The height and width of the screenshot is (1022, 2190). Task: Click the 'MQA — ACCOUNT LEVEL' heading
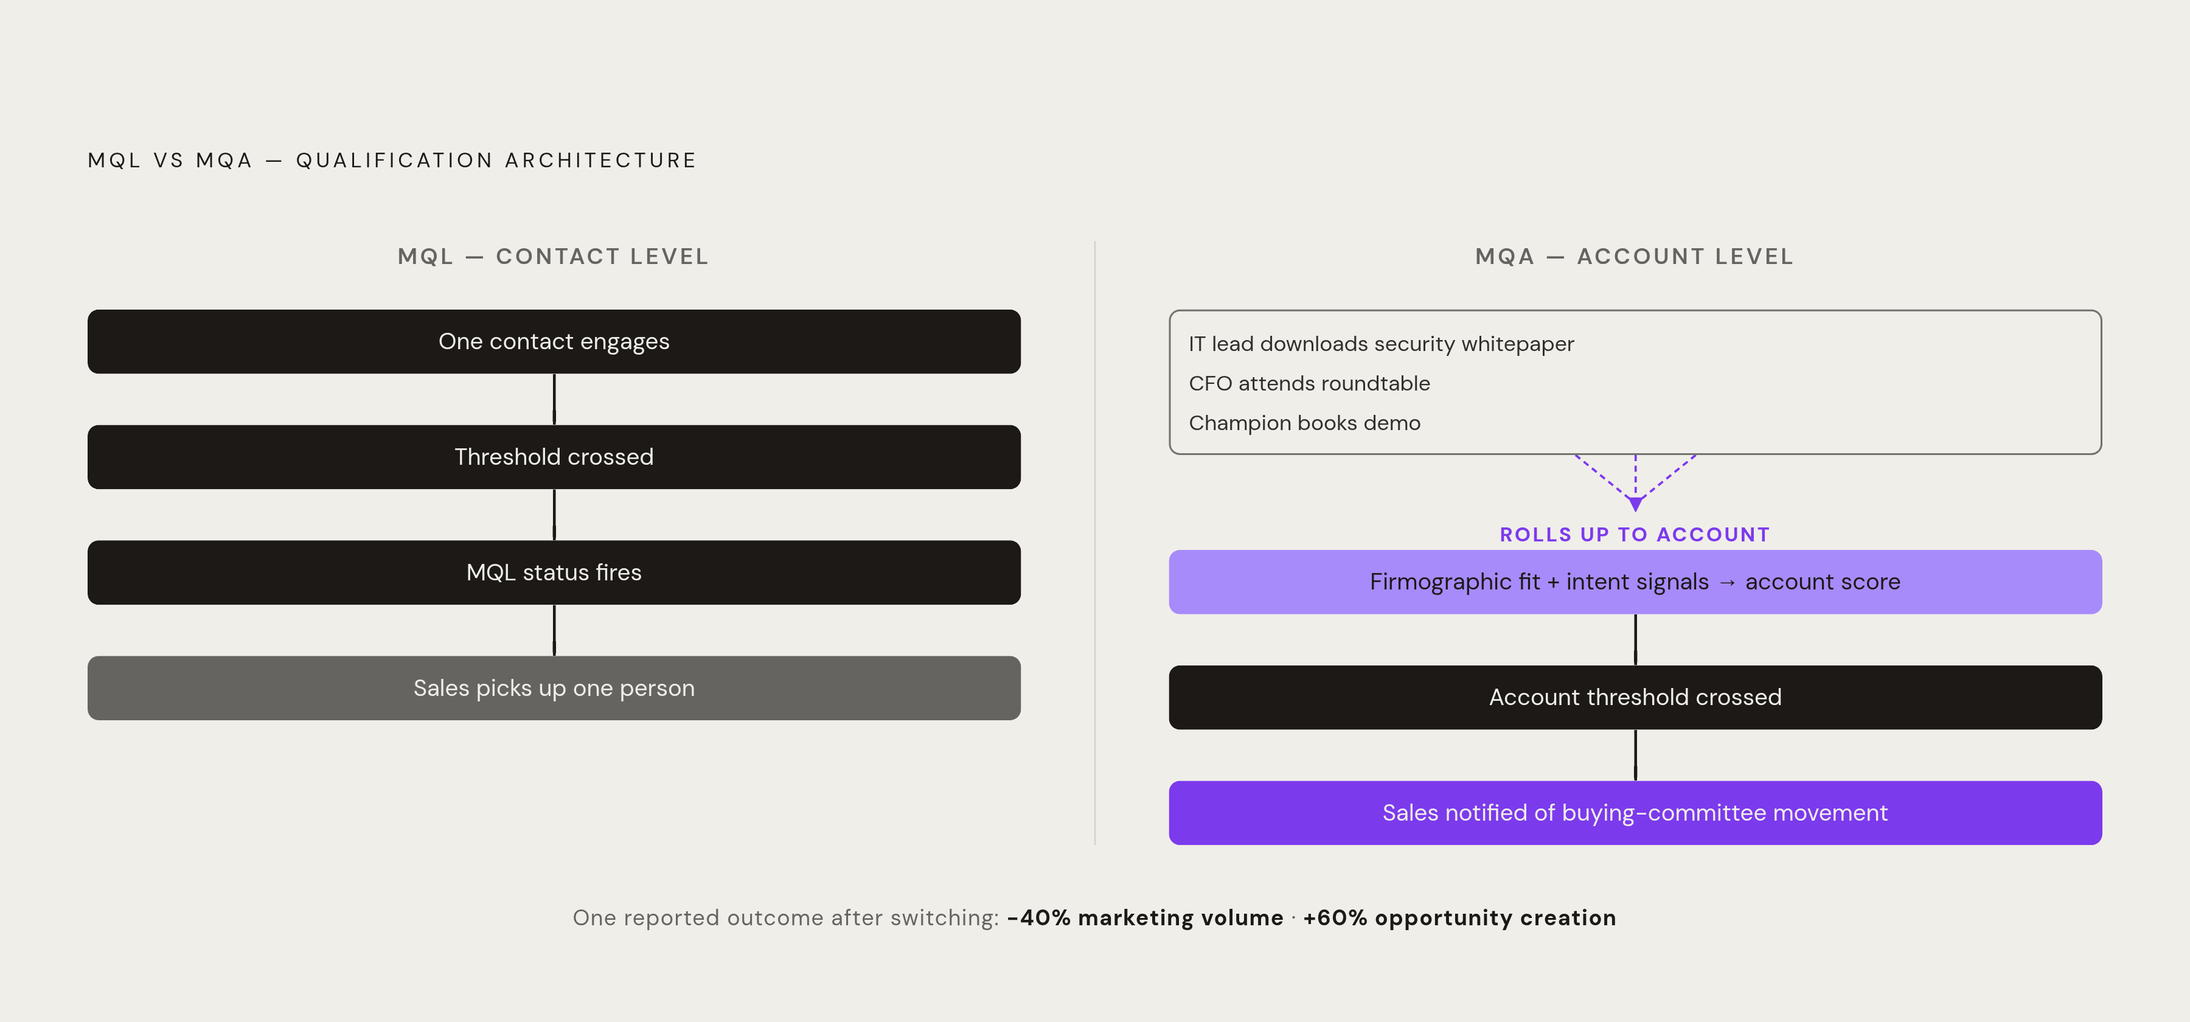coord(1634,257)
